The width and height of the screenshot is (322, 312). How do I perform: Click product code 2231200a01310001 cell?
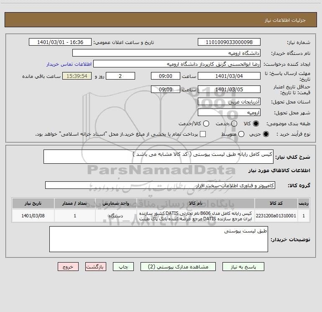(x=276, y=216)
